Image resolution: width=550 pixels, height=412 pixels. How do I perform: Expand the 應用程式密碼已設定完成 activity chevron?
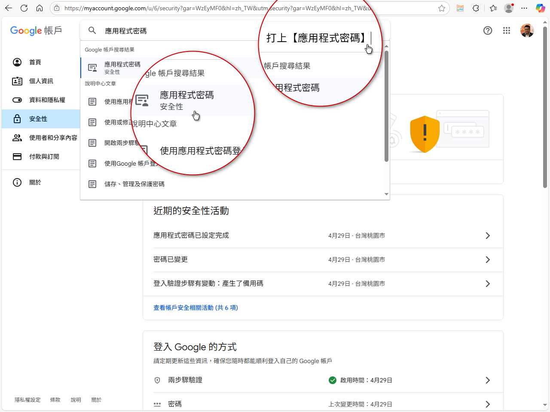pos(488,236)
